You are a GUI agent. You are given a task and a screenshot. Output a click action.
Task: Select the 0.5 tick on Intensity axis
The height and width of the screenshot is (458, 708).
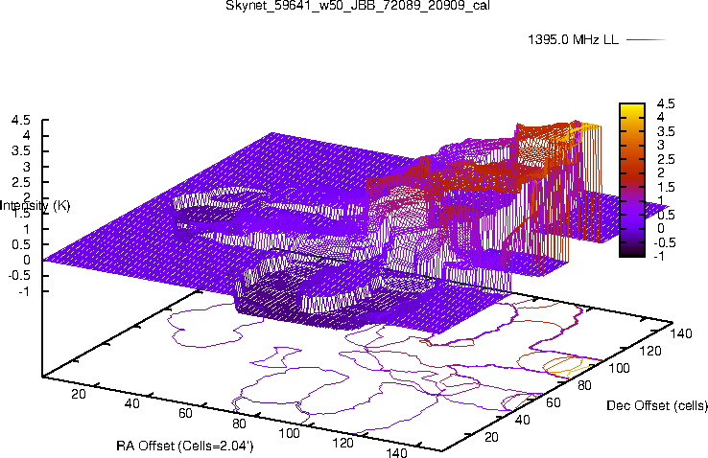point(21,244)
